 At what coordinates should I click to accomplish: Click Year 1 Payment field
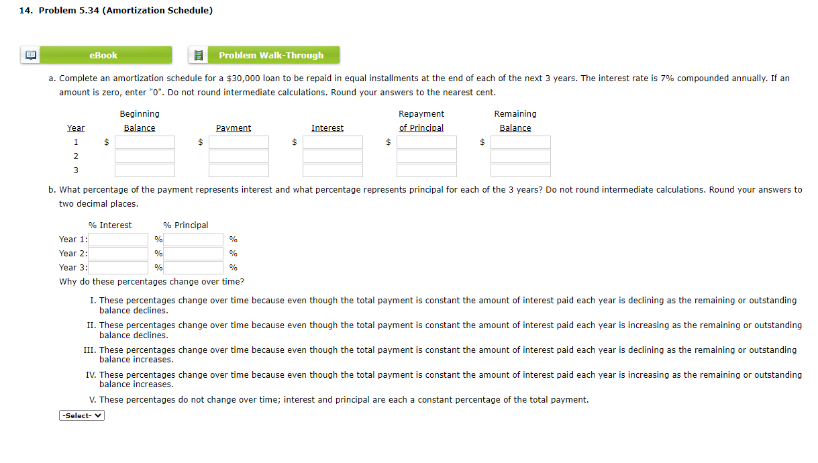pos(238,142)
